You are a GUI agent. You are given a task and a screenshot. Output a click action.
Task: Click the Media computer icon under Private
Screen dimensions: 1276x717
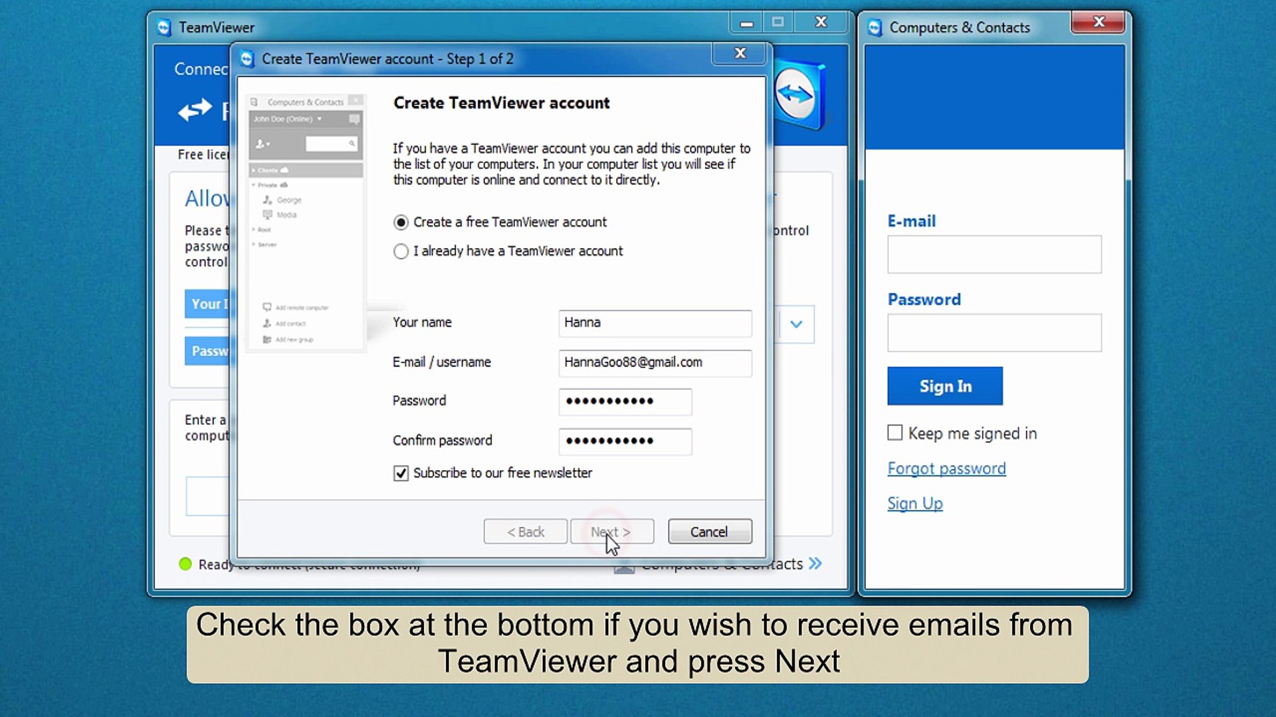tap(268, 214)
